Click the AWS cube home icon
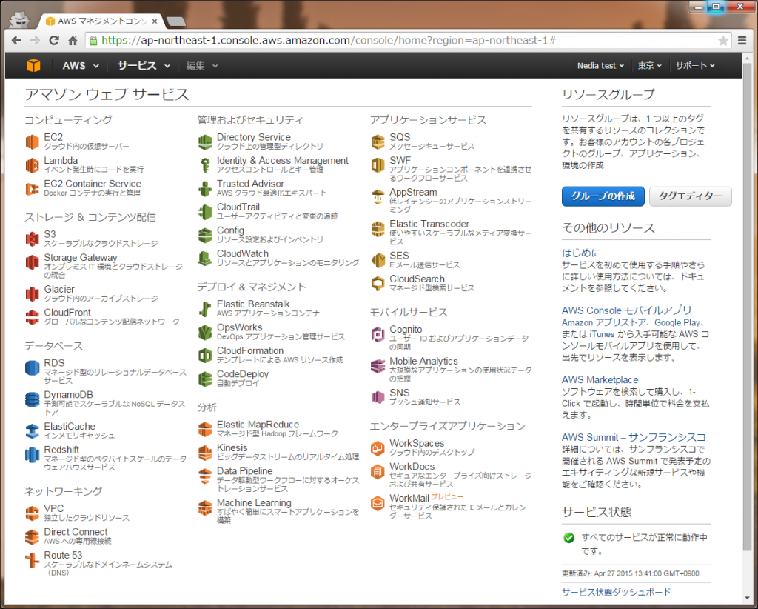Viewport: 758px width, 609px height. [33, 65]
